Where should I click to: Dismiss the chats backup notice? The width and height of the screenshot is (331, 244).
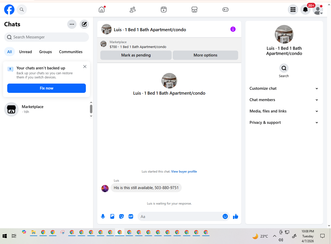point(85,67)
